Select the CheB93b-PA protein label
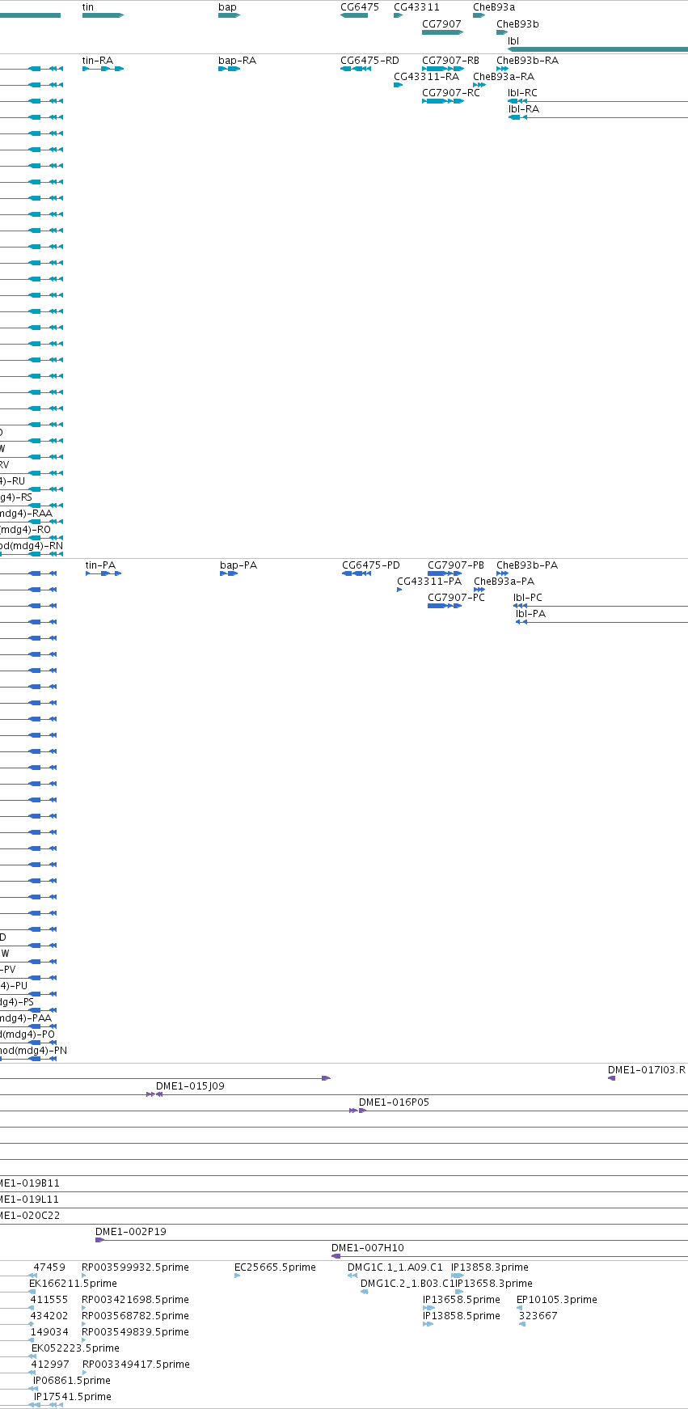Screen dimensions: 688x1409 point(527,565)
